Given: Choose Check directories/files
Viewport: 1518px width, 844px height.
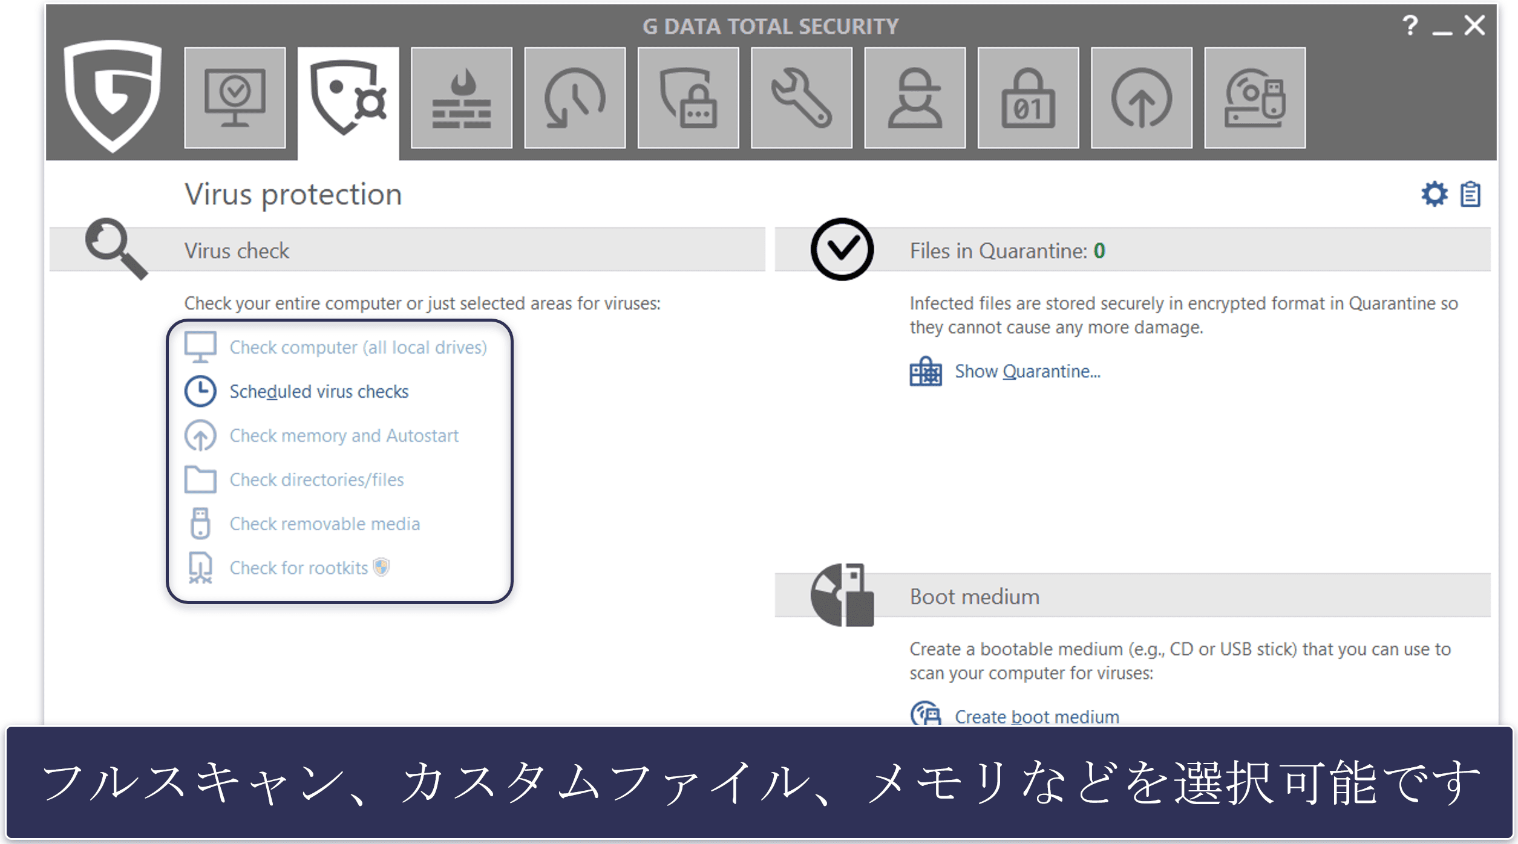Looking at the screenshot, I should tap(316, 480).
